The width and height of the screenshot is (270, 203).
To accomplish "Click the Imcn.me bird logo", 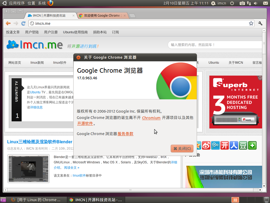I will pos(35,45).
